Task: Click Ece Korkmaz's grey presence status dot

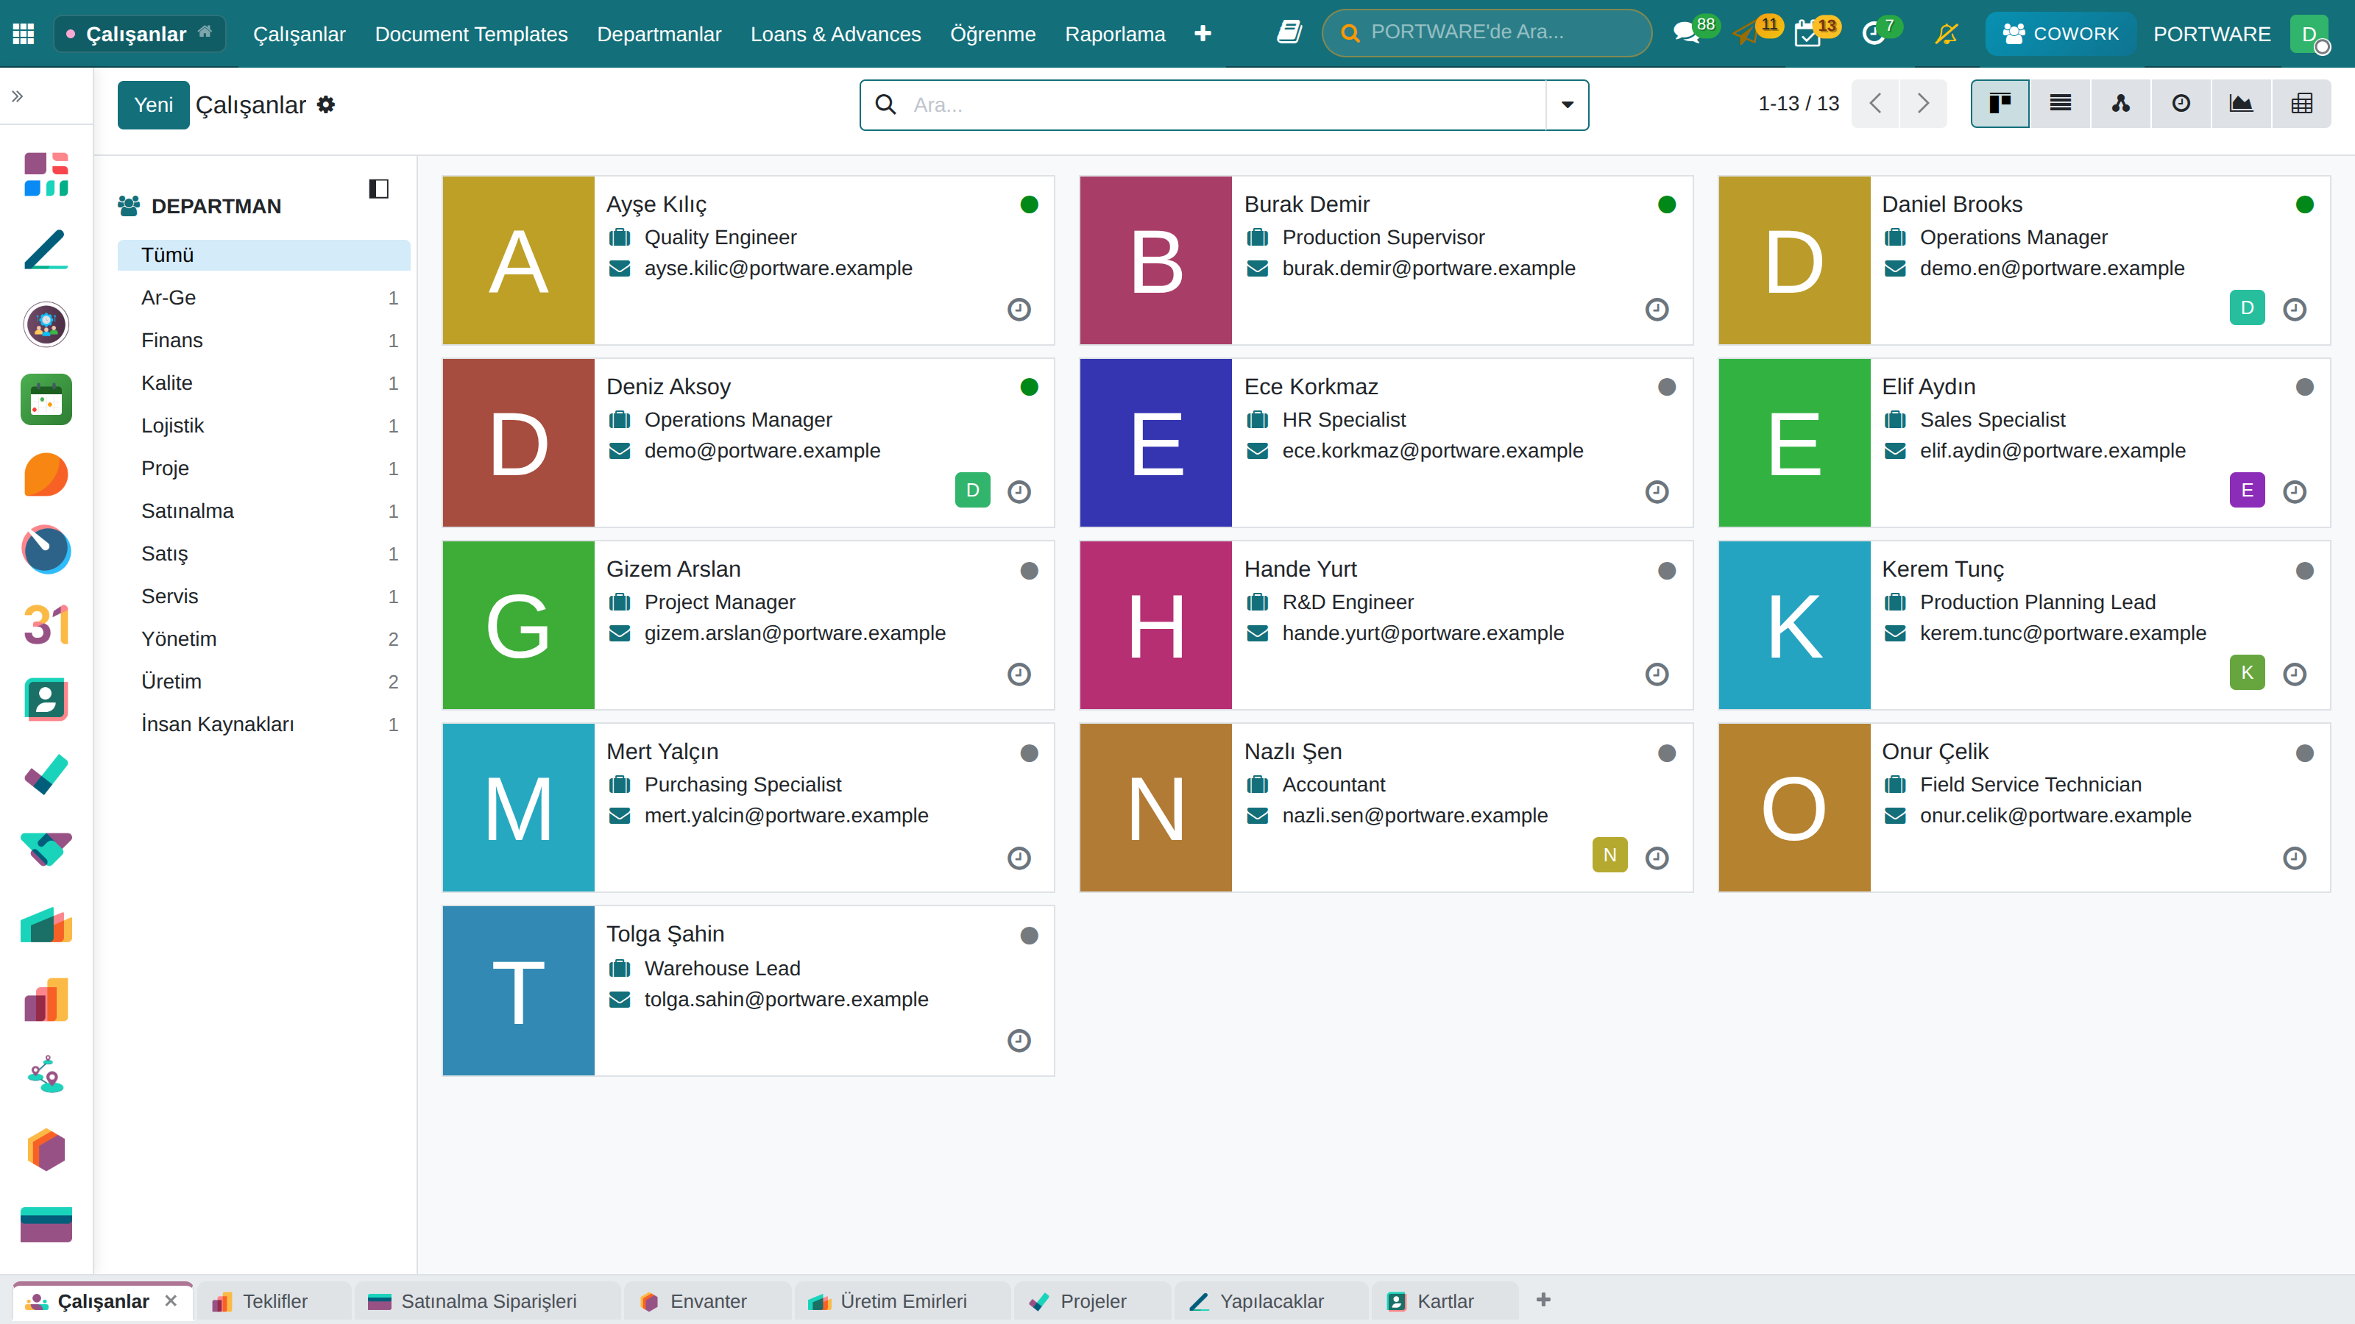Action: (1667, 388)
